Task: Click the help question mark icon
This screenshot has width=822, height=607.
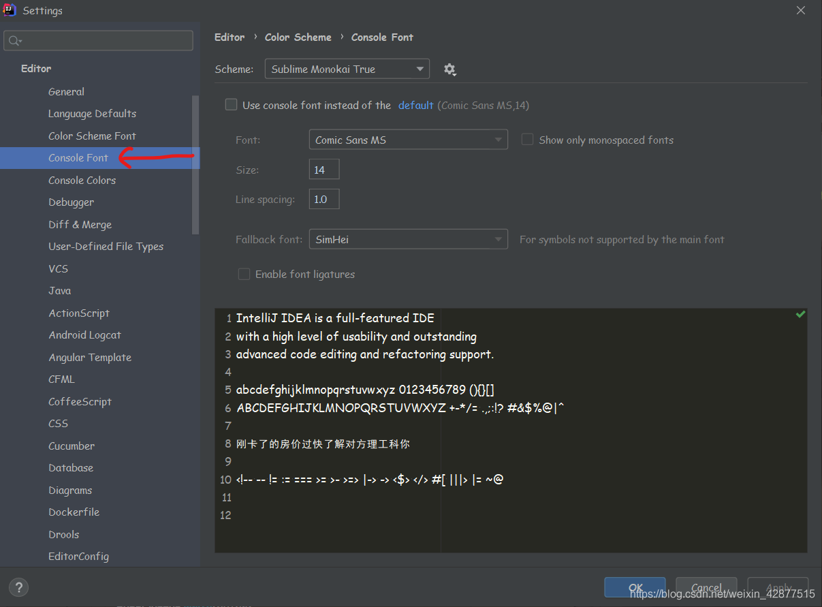Action: (x=19, y=587)
